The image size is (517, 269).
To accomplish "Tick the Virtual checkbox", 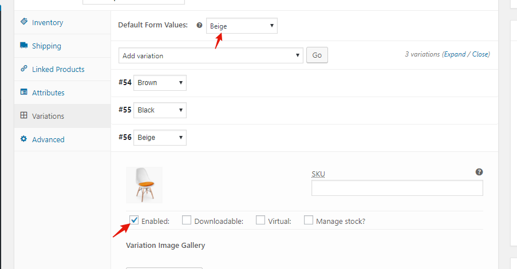I will coord(261,220).
